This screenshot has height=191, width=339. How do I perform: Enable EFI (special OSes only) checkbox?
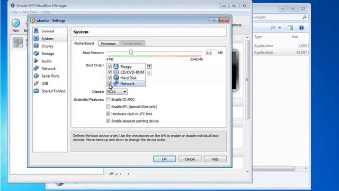[x=108, y=107]
